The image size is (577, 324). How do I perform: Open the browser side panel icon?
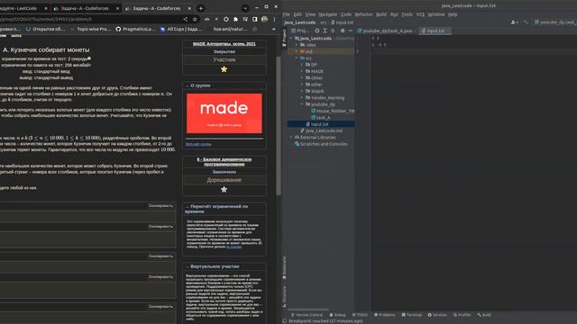254,19
